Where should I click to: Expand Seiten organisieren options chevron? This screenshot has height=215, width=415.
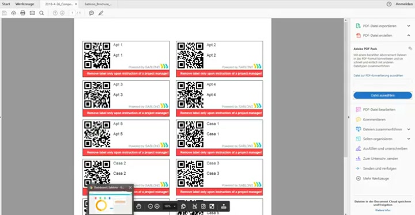click(x=409, y=139)
